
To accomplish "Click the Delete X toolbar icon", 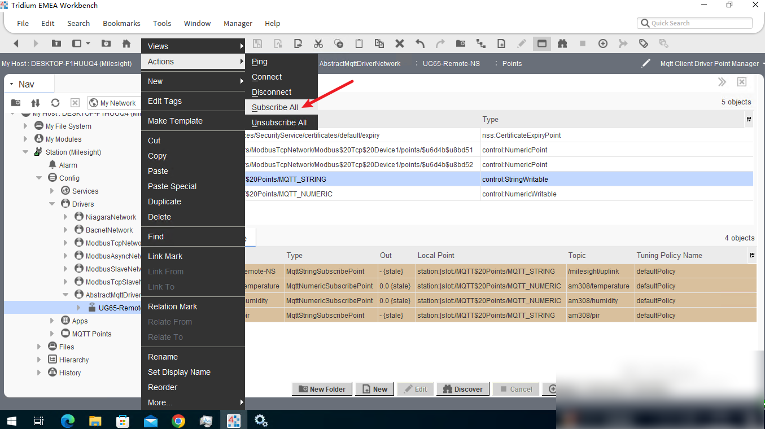I will [x=400, y=43].
